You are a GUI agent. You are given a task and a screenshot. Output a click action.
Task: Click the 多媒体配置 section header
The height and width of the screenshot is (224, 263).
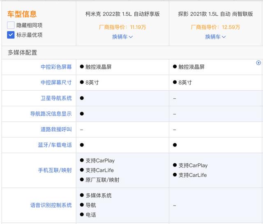(x=22, y=53)
